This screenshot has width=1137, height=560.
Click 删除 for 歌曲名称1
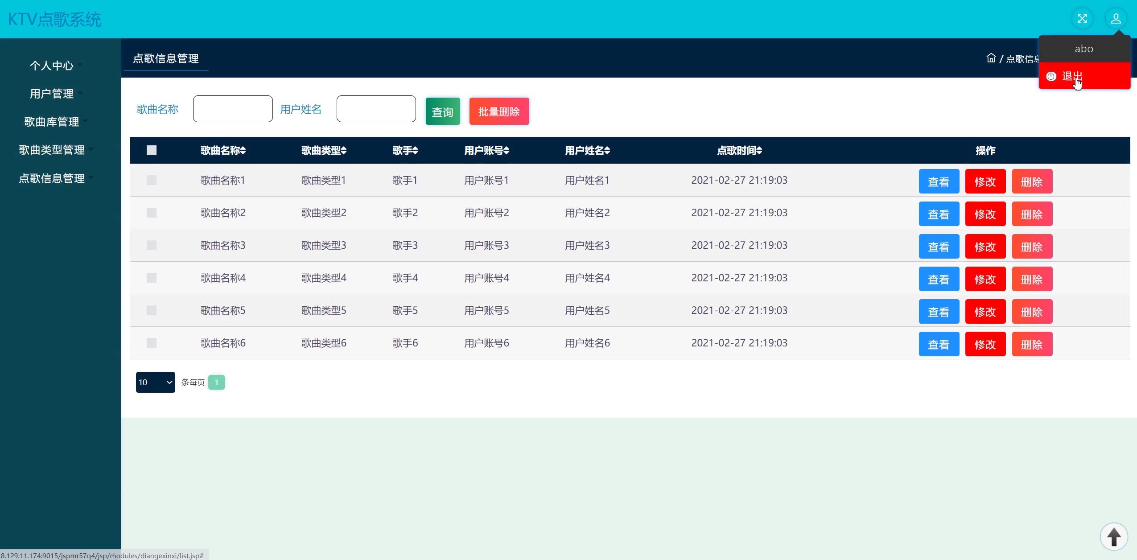[x=1032, y=181]
